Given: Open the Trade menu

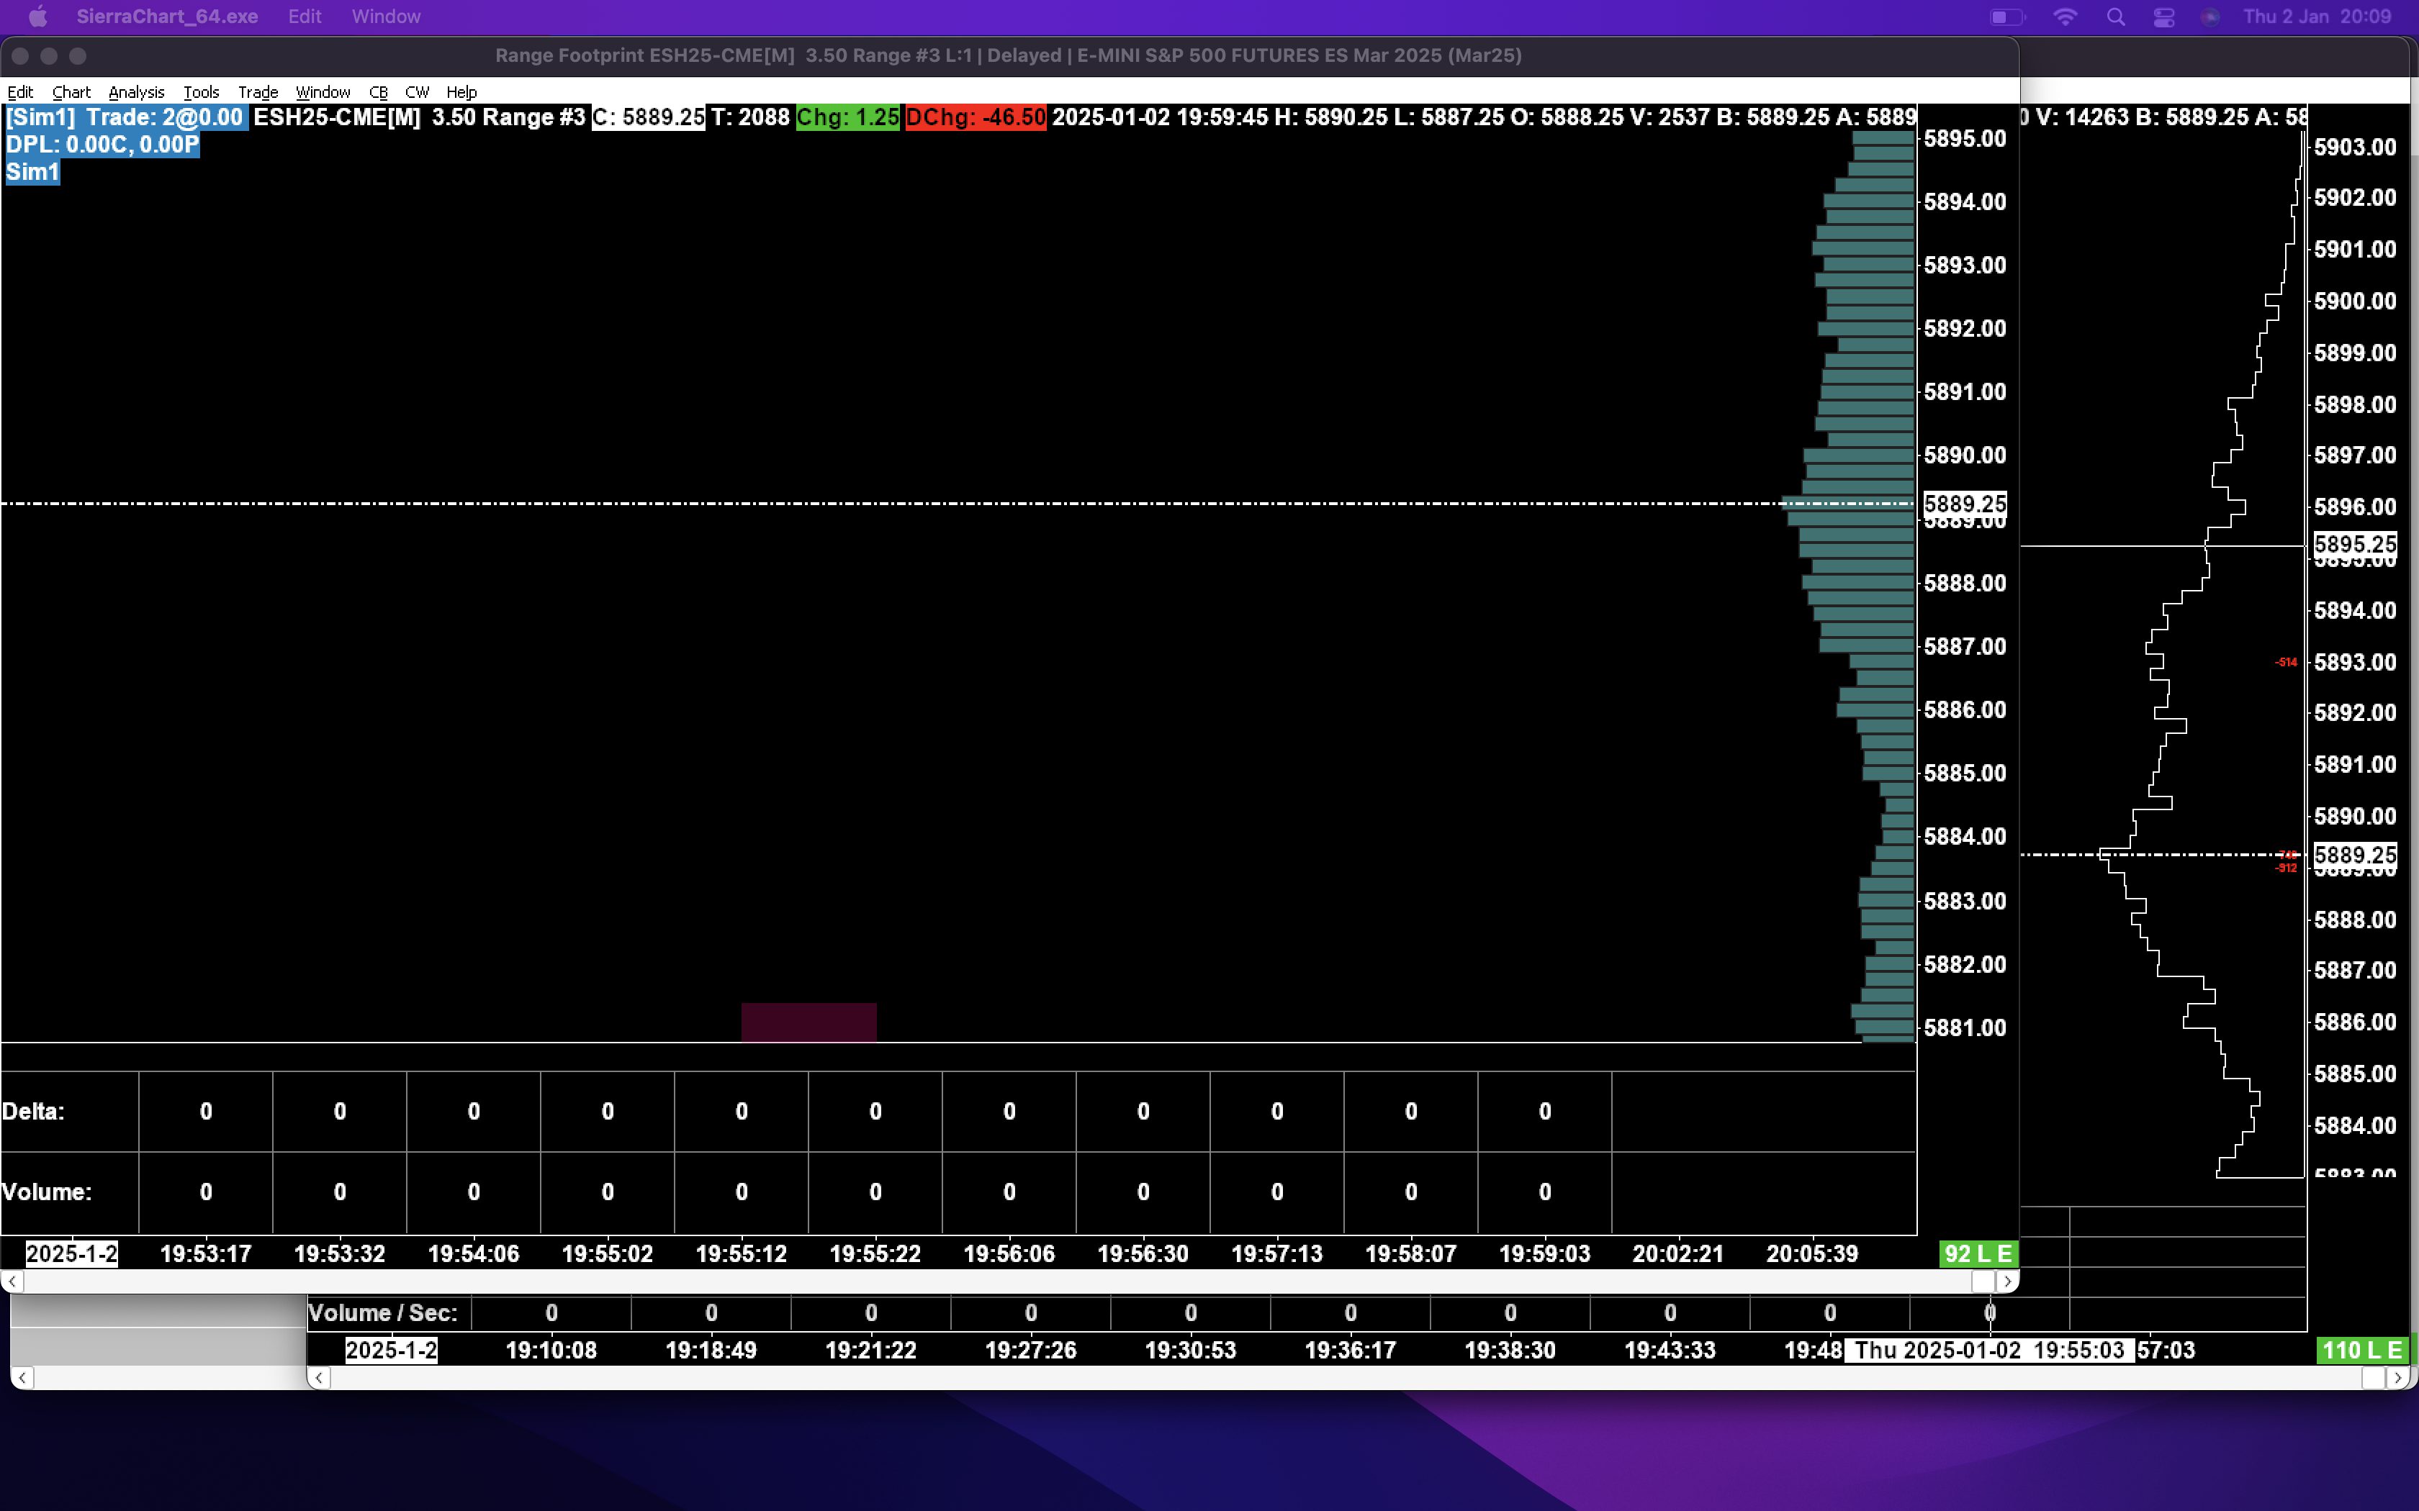Looking at the screenshot, I should click(258, 92).
